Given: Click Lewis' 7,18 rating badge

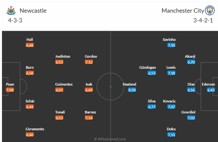Looking at the screenshot, I should [x=171, y=73].
